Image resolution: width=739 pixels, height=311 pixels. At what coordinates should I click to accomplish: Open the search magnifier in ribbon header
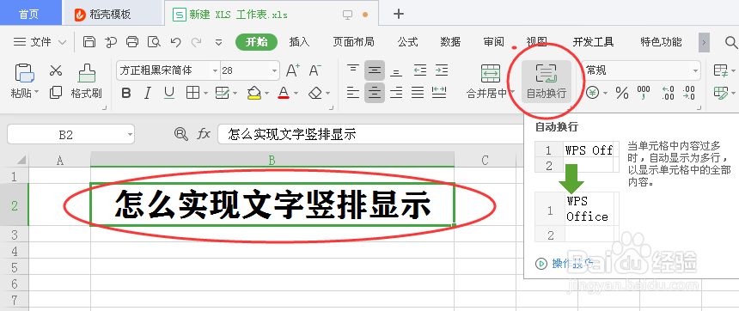pos(731,42)
